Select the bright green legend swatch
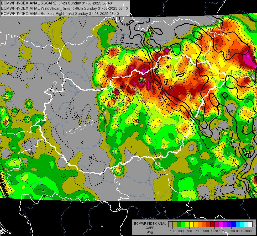 click(x=183, y=224)
